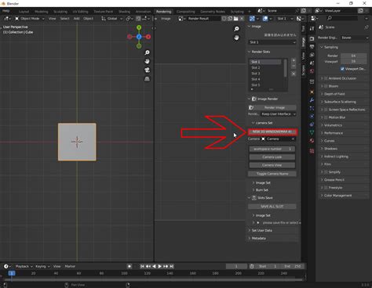Switch to the Shading workspace tab

pyautogui.click(x=124, y=12)
